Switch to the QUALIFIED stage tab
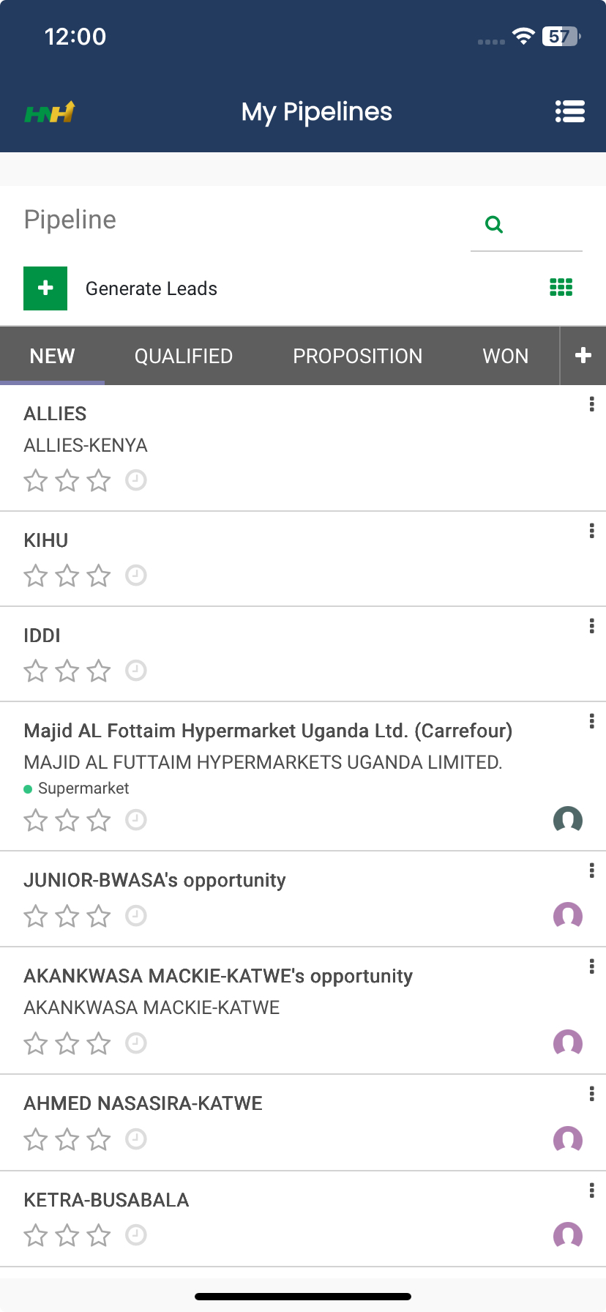 (184, 356)
